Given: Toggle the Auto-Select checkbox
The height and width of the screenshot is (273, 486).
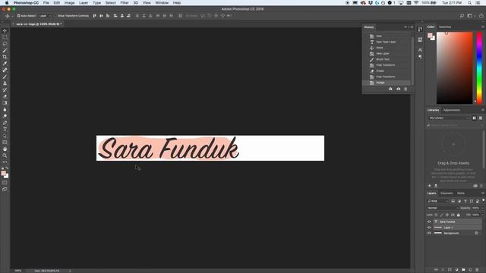Looking at the screenshot, I should click(18, 16).
